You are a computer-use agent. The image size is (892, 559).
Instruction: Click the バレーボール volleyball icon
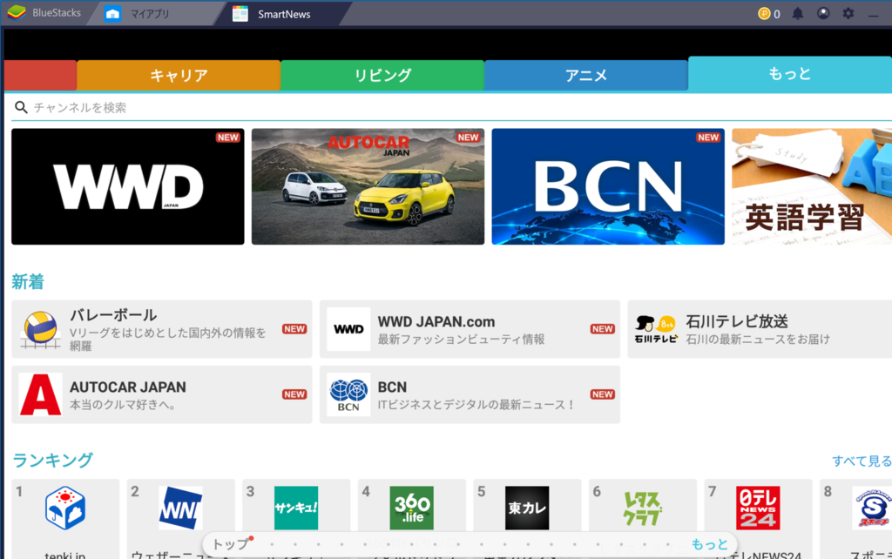40,329
